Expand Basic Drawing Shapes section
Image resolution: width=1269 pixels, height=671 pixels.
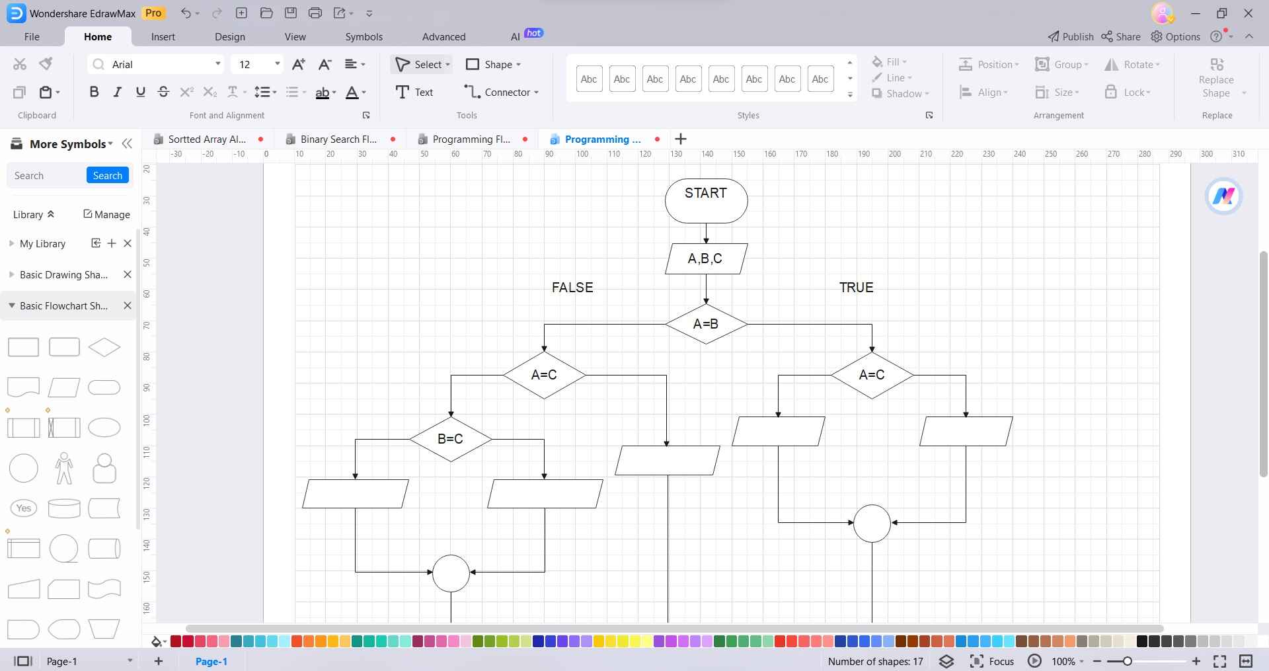click(x=11, y=274)
